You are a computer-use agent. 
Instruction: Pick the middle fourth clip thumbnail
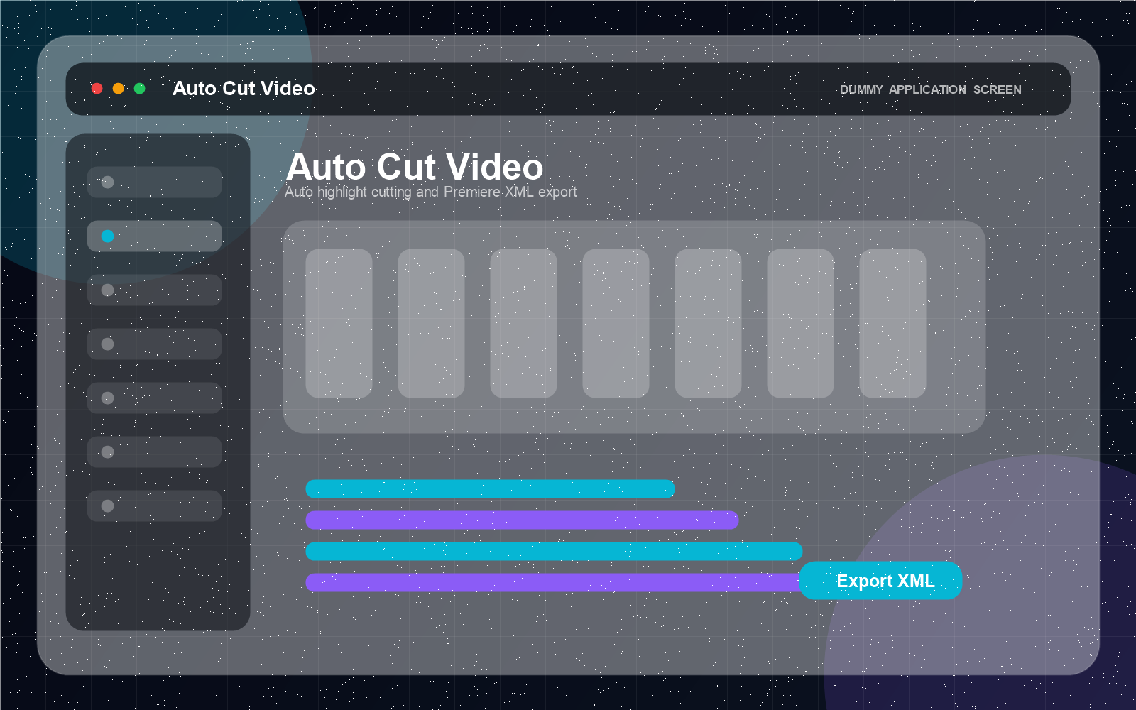616,323
